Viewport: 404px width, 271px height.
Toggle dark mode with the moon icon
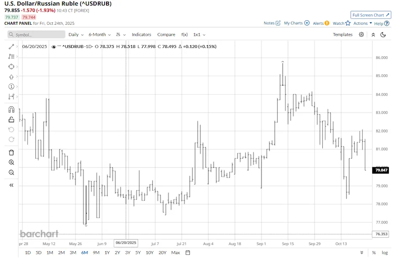(x=383, y=34)
